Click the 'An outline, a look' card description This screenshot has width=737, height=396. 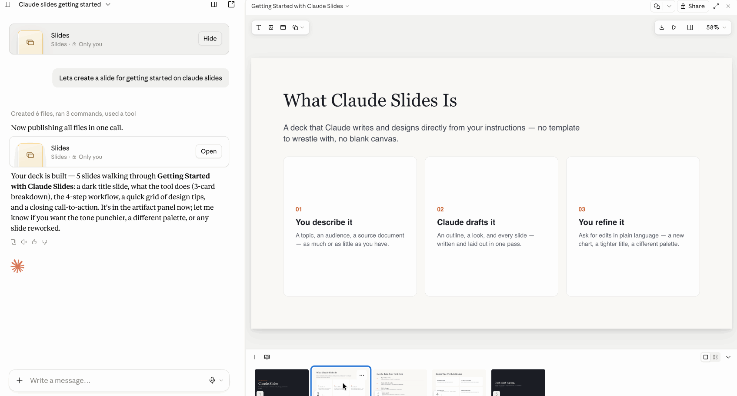[486, 240]
